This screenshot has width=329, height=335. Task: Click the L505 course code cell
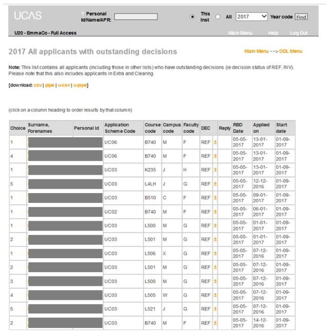pyautogui.click(x=150, y=295)
